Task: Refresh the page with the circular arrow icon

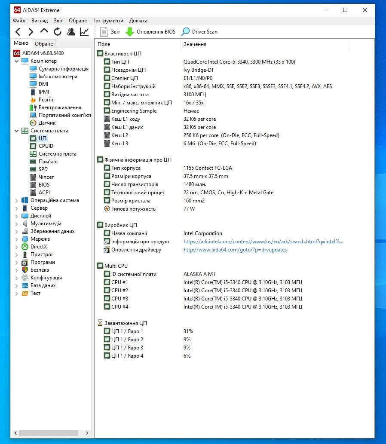Action: pyautogui.click(x=58, y=32)
